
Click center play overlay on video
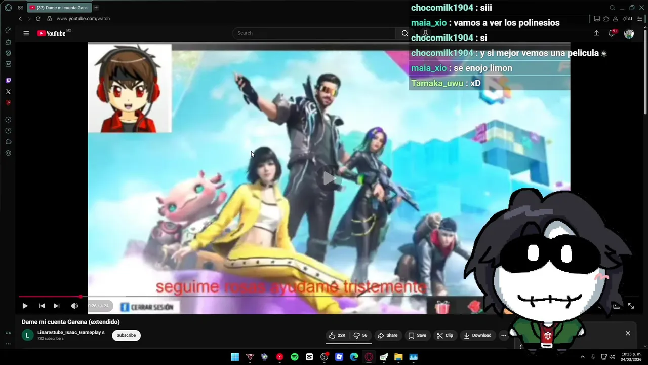(329, 178)
